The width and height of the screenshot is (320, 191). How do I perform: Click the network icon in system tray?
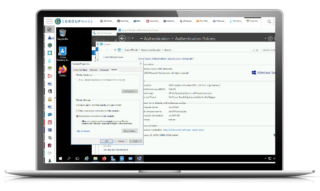(270, 158)
